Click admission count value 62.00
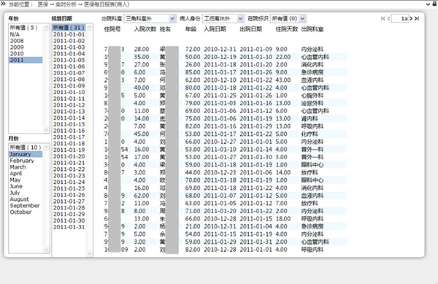Viewport: 438px width, 284px height. pos(142,196)
